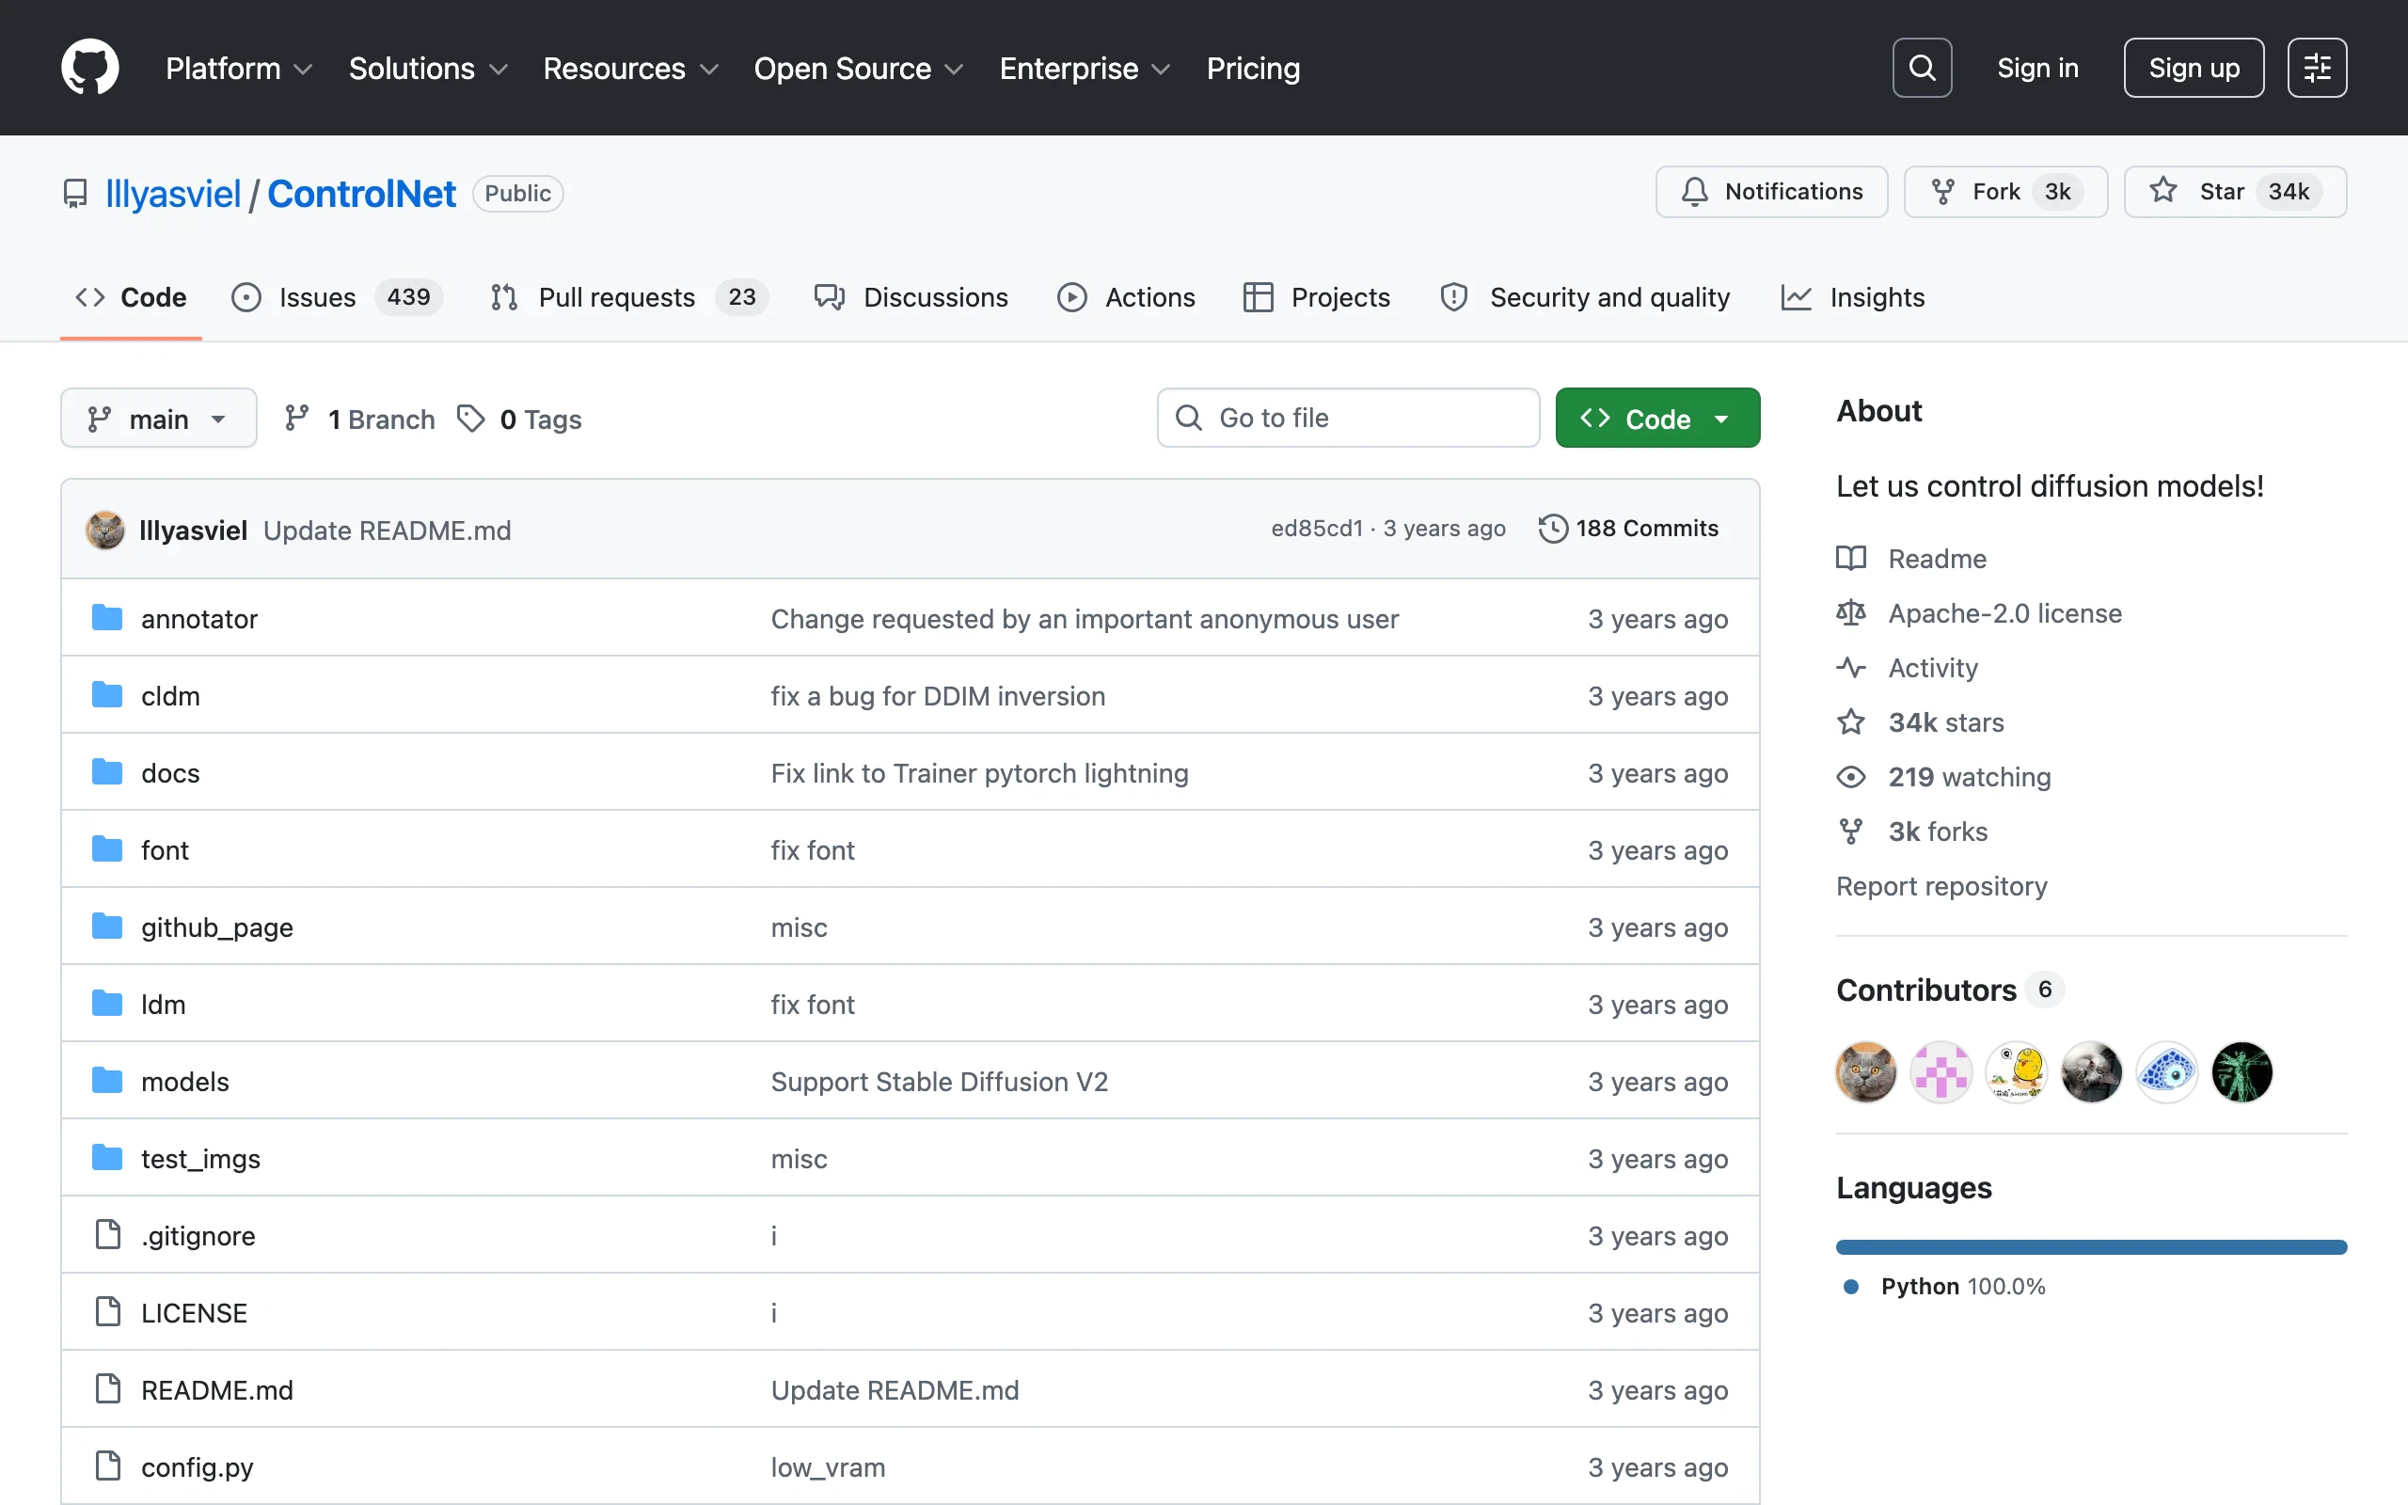Open the Actions tab
Screen dimensions: 2408x1505
1125,296
